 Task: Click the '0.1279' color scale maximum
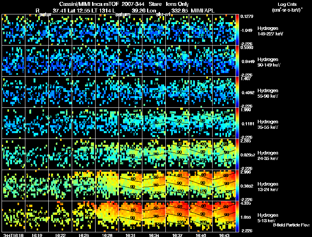click(247, 16)
